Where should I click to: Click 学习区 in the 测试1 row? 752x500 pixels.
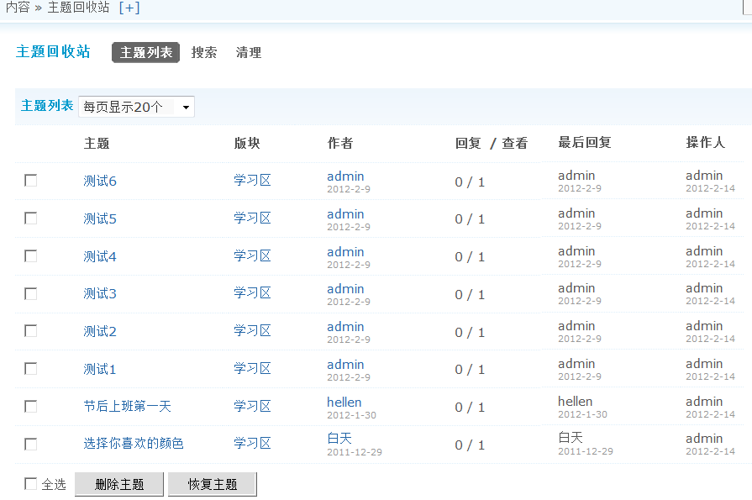coord(252,369)
